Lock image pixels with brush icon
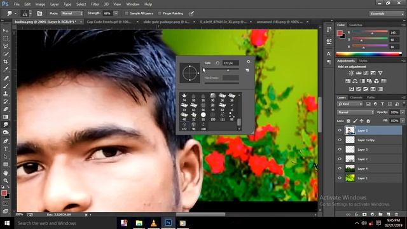 point(355,121)
